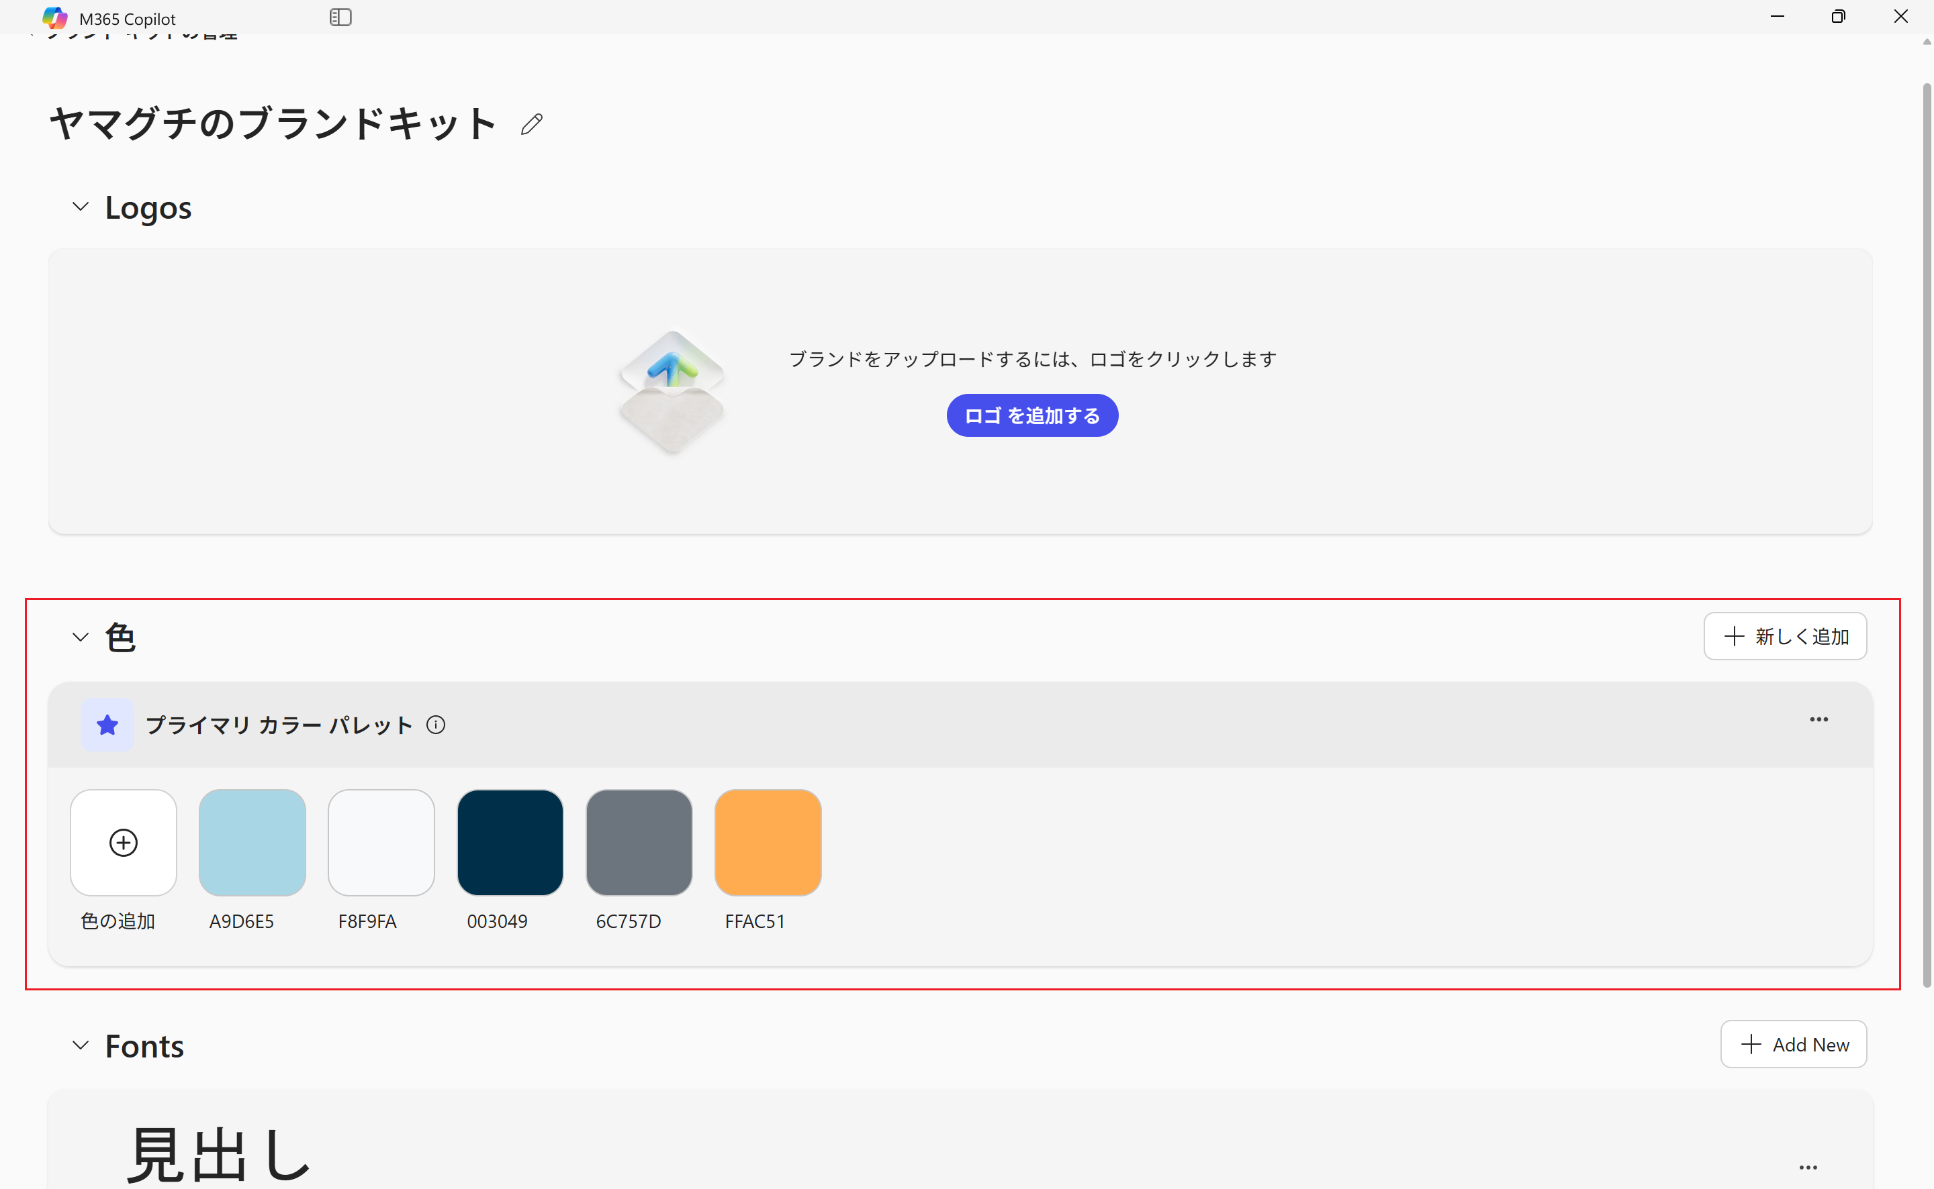Image resolution: width=1934 pixels, height=1189 pixels.
Task: Open the info tooltip next to プライマリ カラー パレット
Action: coord(436,724)
